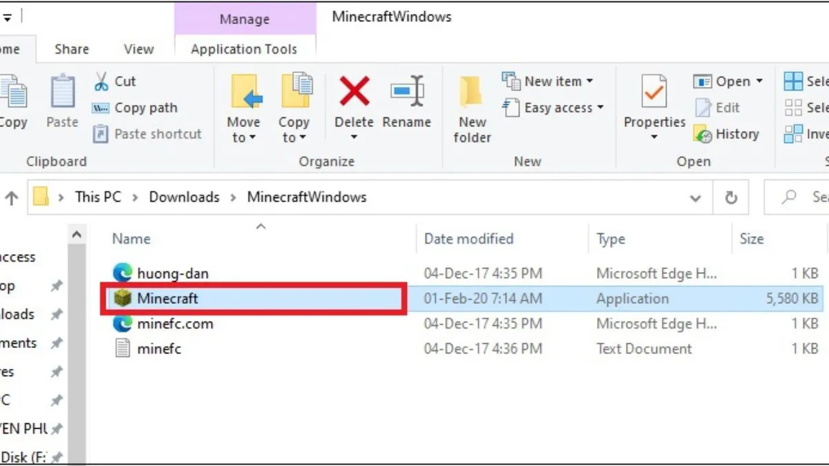Click Downloads in the address bar
The height and width of the screenshot is (466, 829).
pyautogui.click(x=184, y=197)
